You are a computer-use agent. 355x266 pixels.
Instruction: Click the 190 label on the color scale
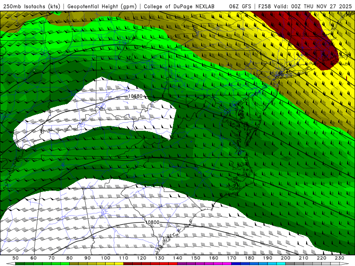[x=268, y=258]
